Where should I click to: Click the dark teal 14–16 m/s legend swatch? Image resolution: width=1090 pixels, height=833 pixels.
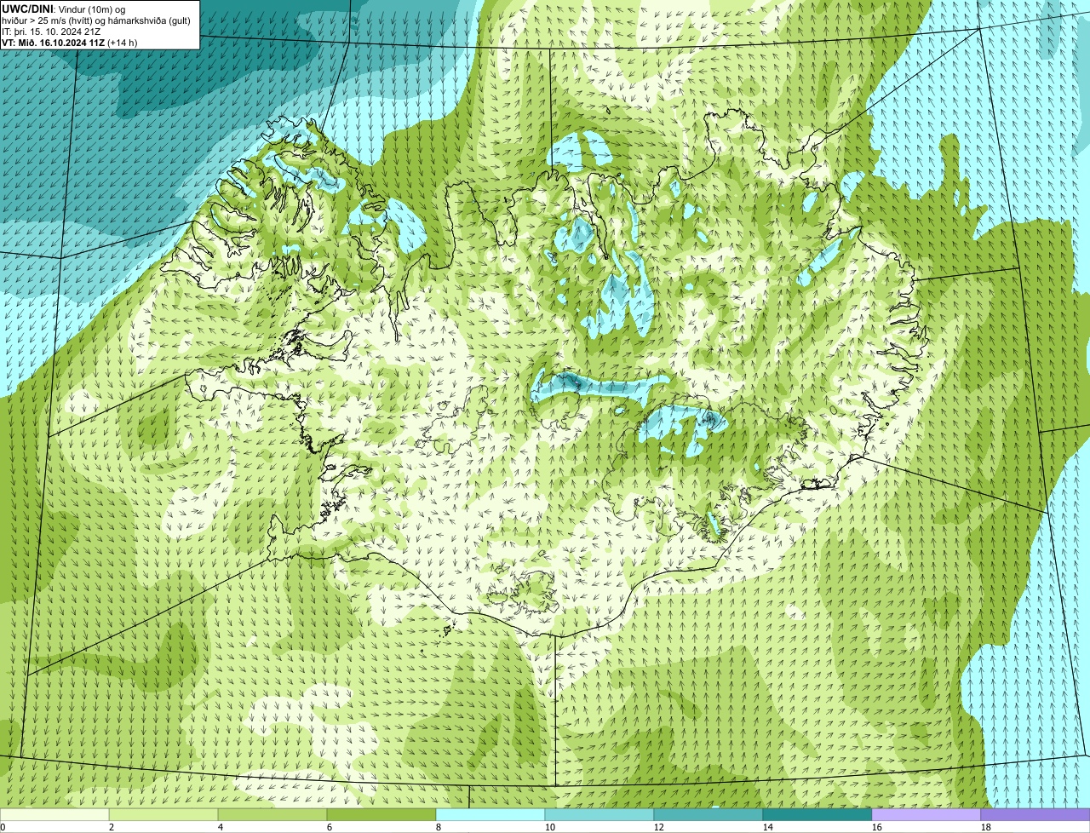817,814
